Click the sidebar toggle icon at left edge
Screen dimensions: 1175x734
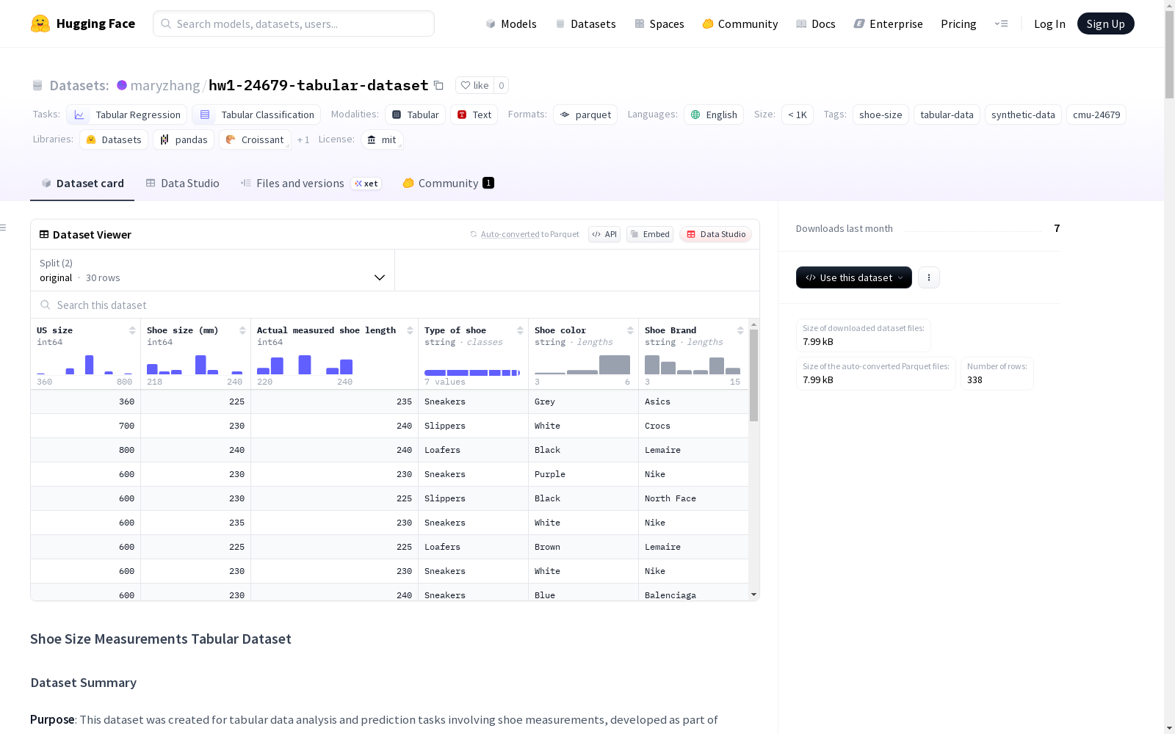pyautogui.click(x=3, y=228)
